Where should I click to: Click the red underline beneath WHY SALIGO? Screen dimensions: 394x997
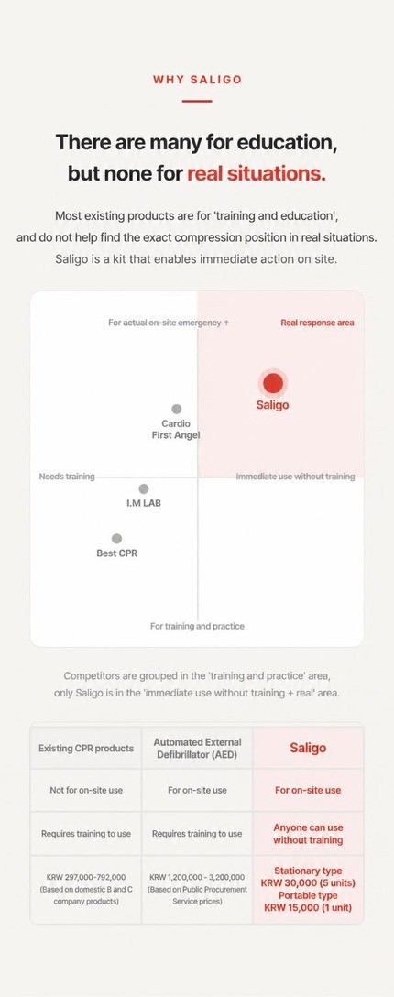pos(197,101)
